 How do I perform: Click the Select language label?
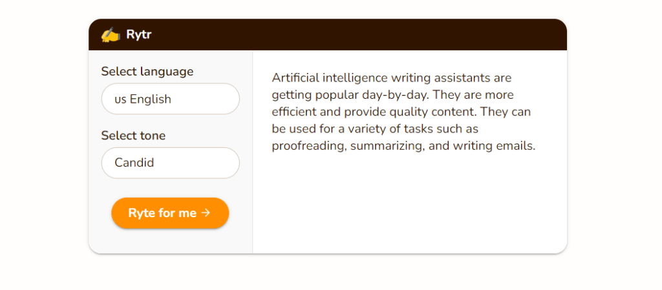[147, 72]
